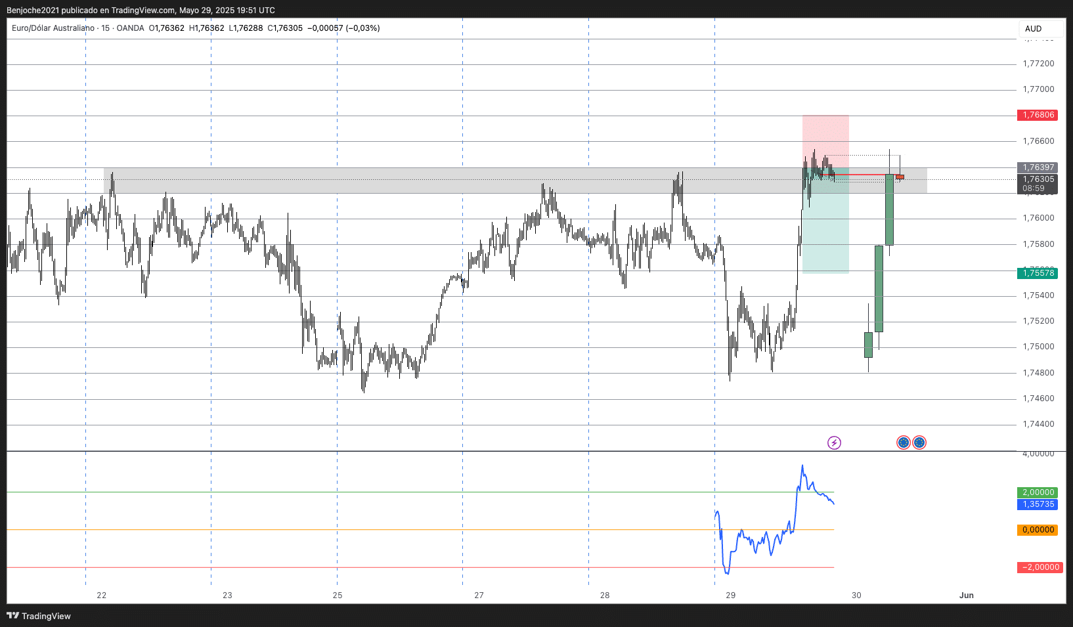Click the gray 1,76397 price label
This screenshot has height=627, width=1073.
[x=1038, y=167]
